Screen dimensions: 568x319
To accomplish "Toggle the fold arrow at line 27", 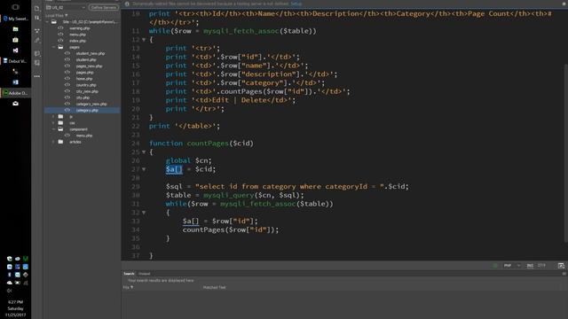I will (x=144, y=169).
